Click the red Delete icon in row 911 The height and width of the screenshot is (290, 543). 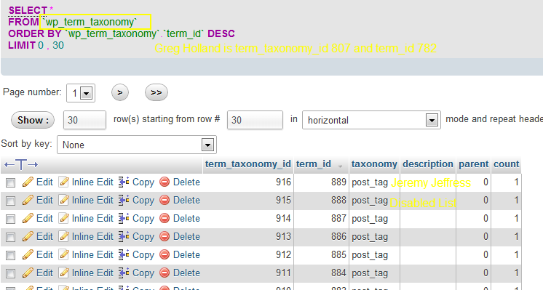pyautogui.click(x=165, y=273)
